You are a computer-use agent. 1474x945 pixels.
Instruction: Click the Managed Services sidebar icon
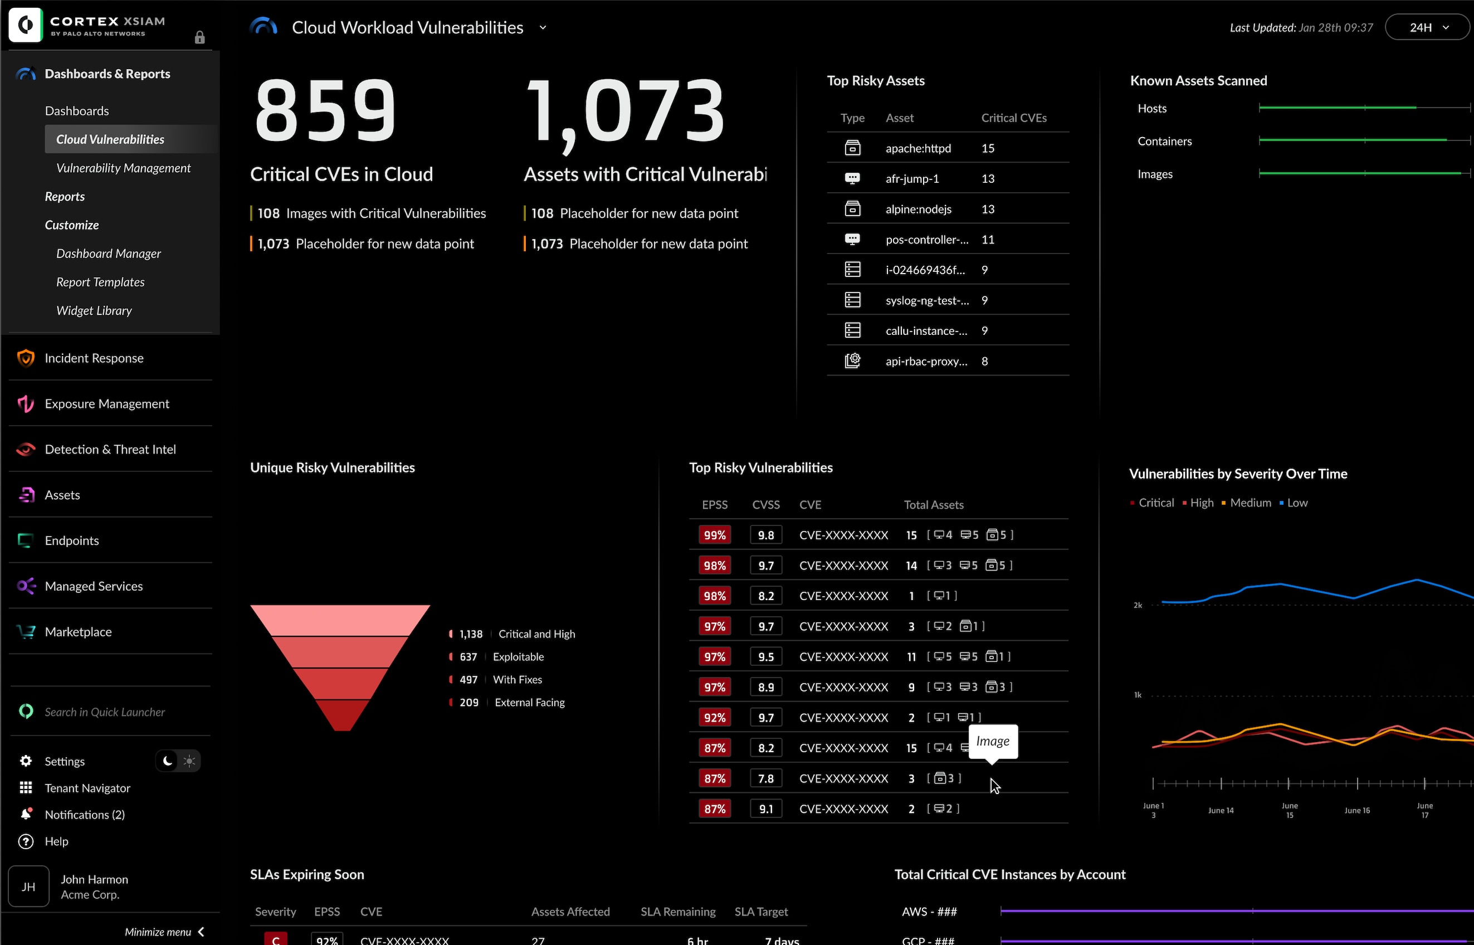pyautogui.click(x=26, y=585)
